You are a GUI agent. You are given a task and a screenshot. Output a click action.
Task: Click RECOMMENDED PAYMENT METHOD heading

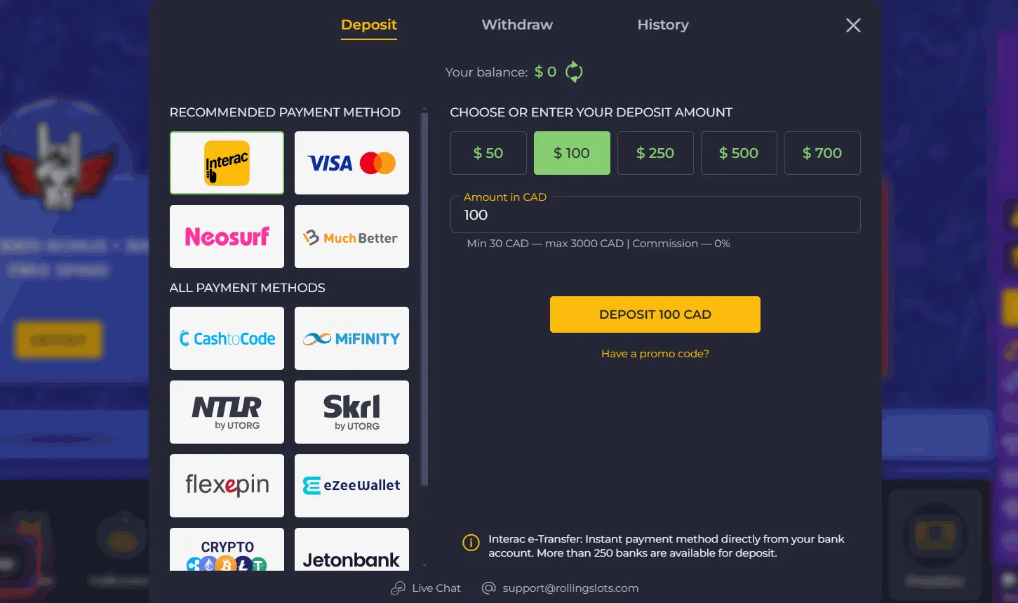click(285, 112)
